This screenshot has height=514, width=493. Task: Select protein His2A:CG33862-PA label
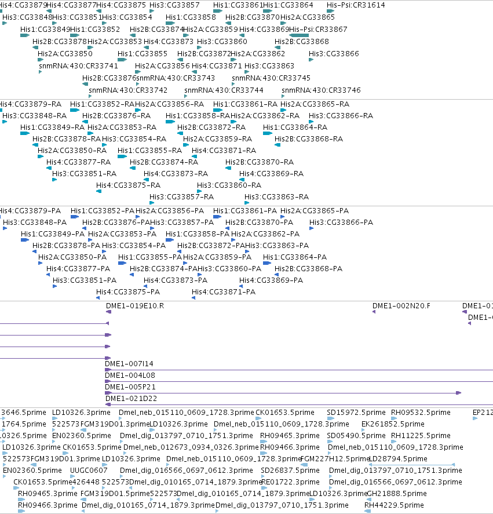click(265, 234)
